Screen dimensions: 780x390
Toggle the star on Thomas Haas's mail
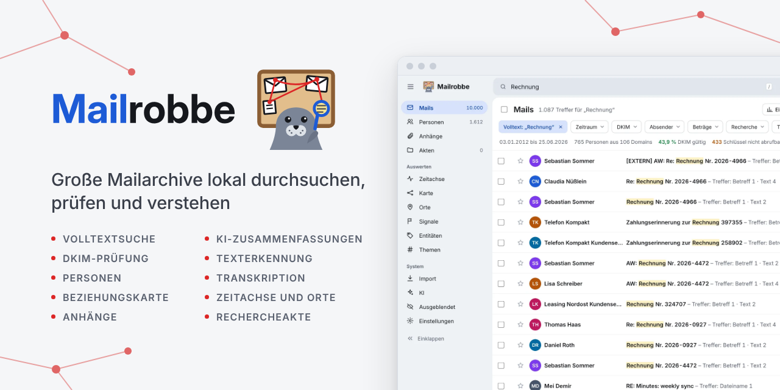[x=520, y=325]
